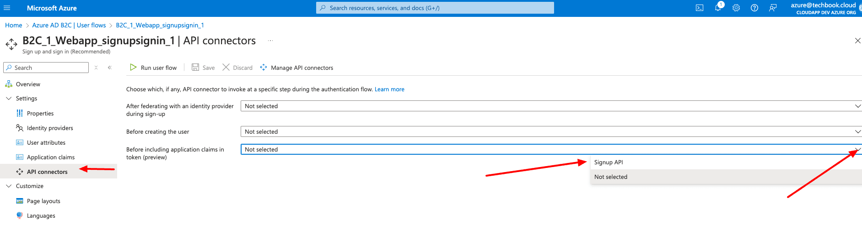This screenshot has height=225, width=862.
Task: Click the help question mark icon
Action: click(x=754, y=8)
